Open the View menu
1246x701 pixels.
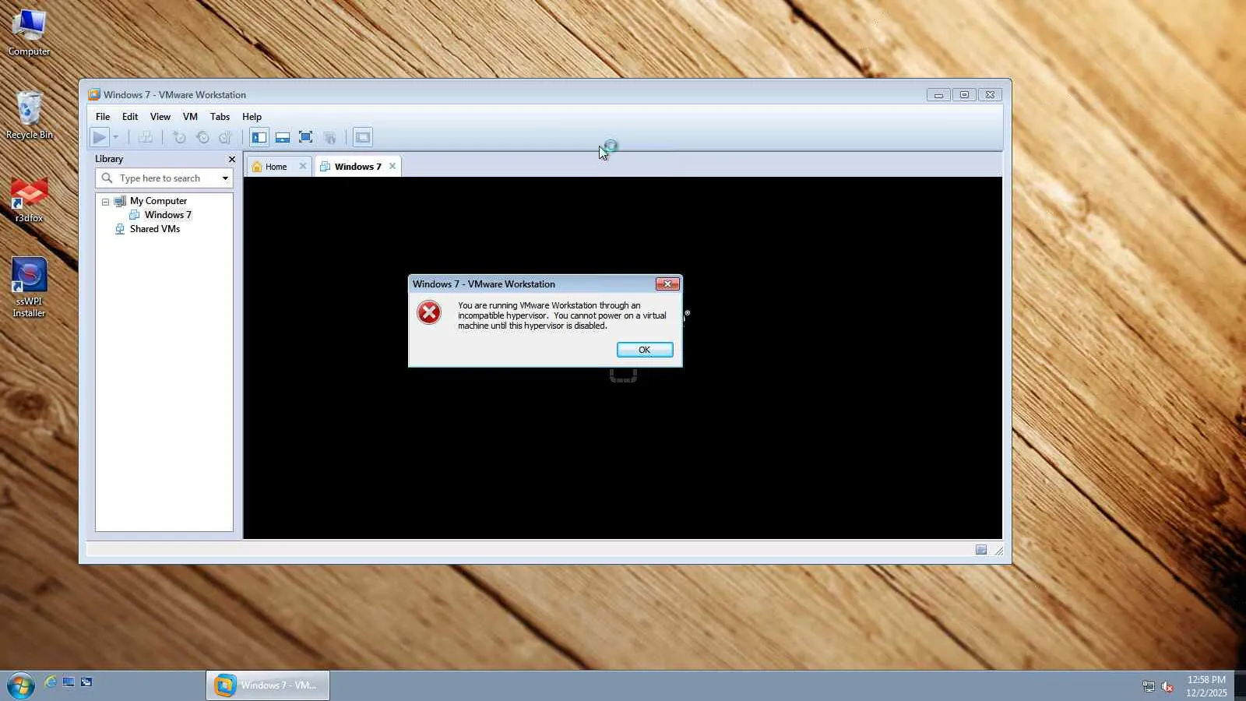click(x=160, y=117)
